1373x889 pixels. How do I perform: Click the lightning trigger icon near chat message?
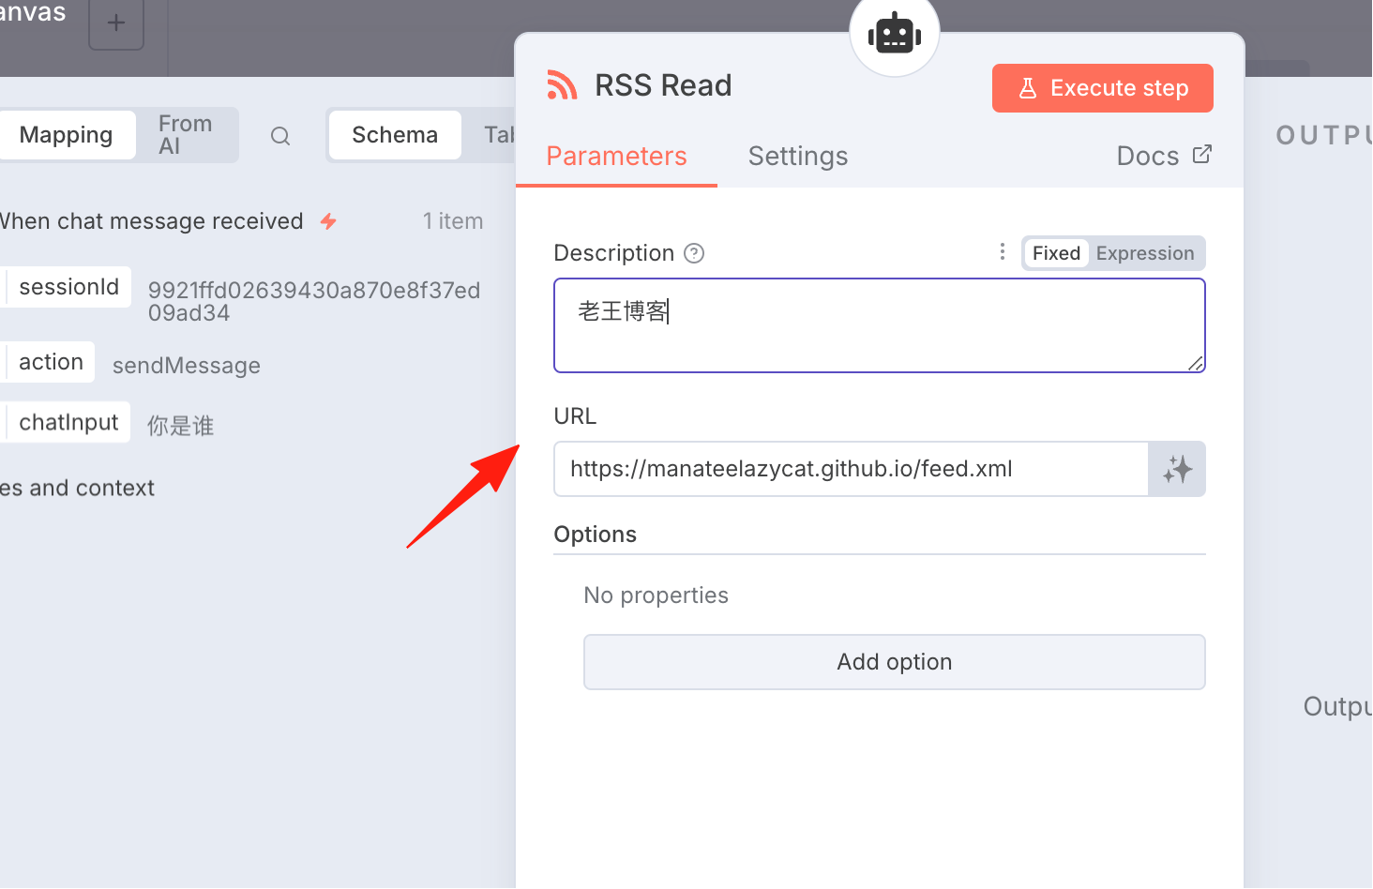point(328,221)
